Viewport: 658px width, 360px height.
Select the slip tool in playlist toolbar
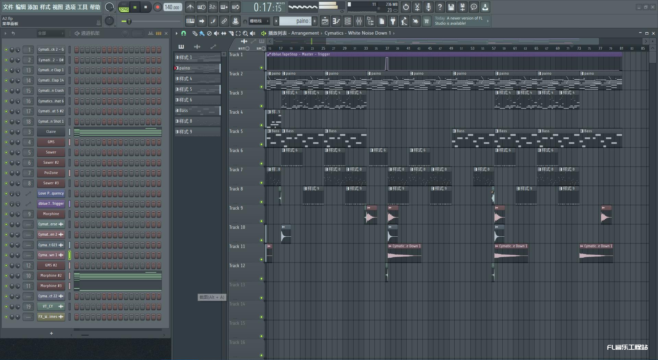coord(224,33)
